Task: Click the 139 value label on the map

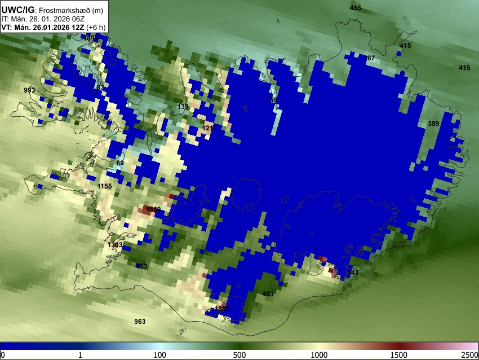Action: pos(183,107)
